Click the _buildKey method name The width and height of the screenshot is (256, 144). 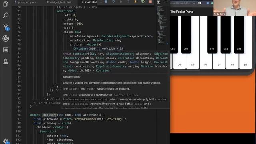[x=49, y=115]
